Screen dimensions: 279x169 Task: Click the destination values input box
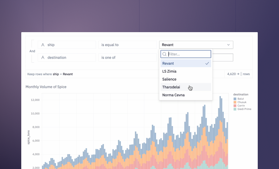click(x=223, y=58)
